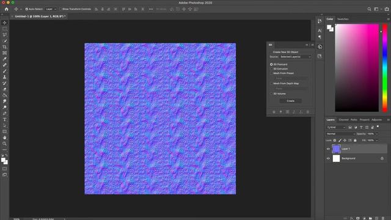Open the Paragraph panel icon in the dock
Screen dimensions: 391x220
[320, 37]
